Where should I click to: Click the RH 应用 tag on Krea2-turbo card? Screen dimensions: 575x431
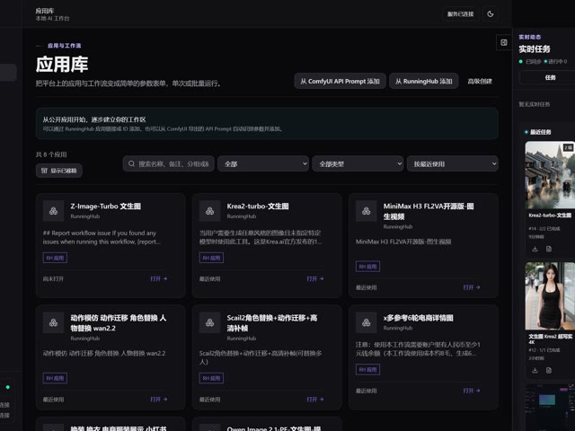(211, 258)
